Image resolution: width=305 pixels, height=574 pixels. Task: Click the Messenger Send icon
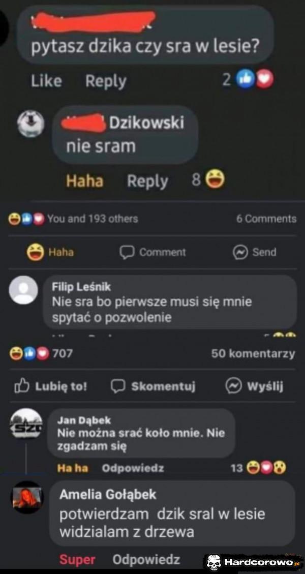click(239, 252)
